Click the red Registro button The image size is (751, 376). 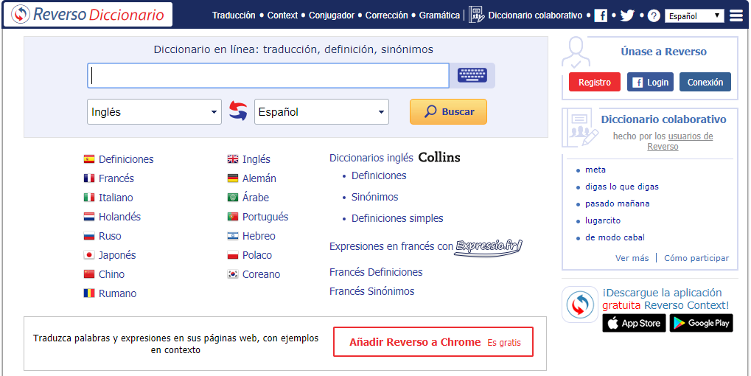(x=594, y=83)
